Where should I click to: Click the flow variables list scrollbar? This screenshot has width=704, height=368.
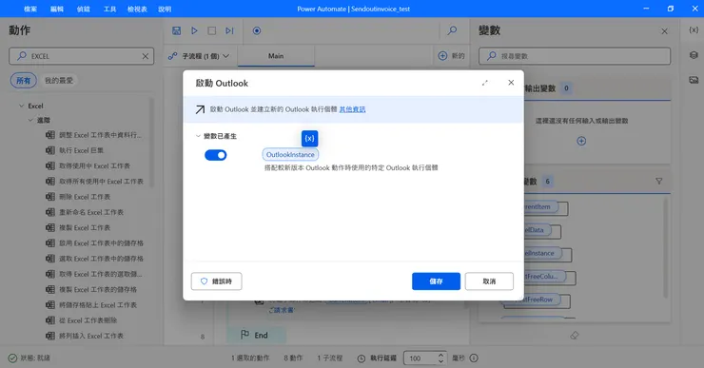pyautogui.click(x=665, y=248)
